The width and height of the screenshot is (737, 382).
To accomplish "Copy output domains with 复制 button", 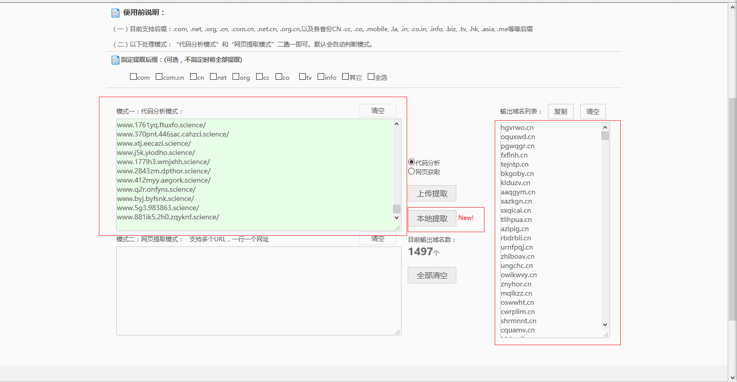I will (560, 111).
